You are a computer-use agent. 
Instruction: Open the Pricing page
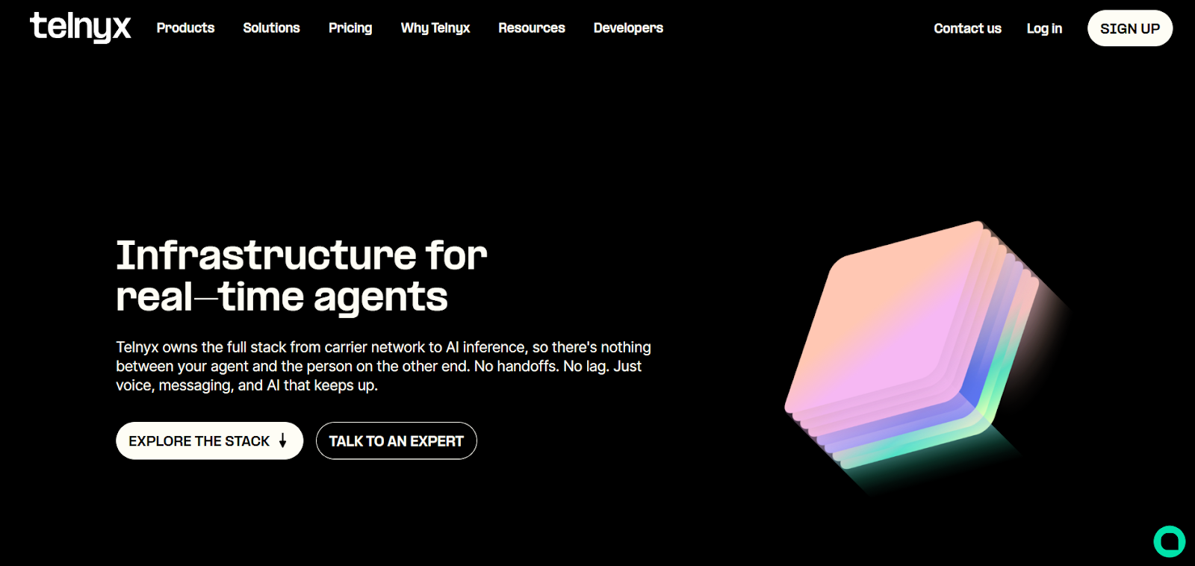(350, 28)
